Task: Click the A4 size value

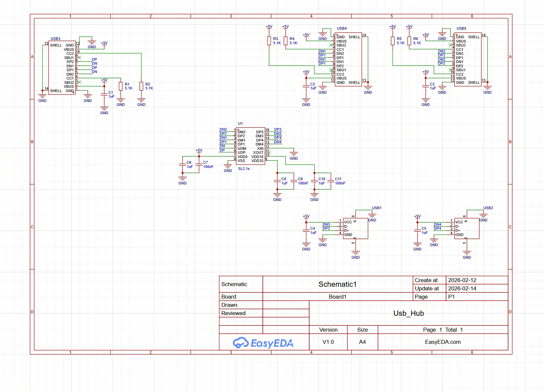Action: 362,342
